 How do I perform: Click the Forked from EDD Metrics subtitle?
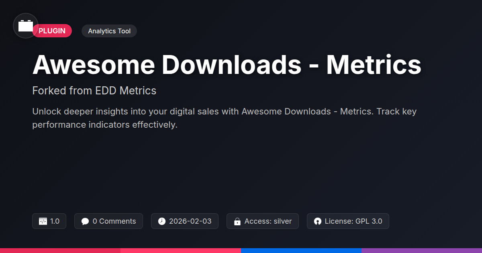click(x=94, y=91)
